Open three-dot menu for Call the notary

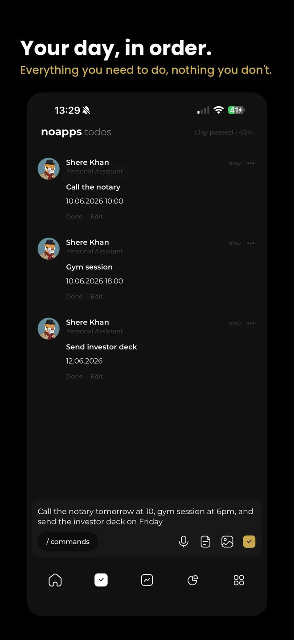pyautogui.click(x=251, y=163)
